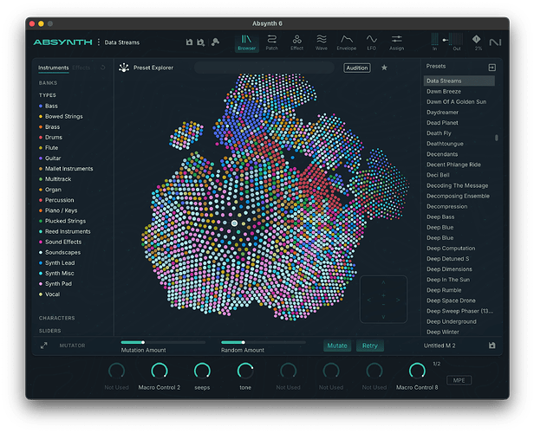This screenshot has height=433, width=534.
Task: Toggle the Synth Pad type filter
Action: click(x=55, y=284)
